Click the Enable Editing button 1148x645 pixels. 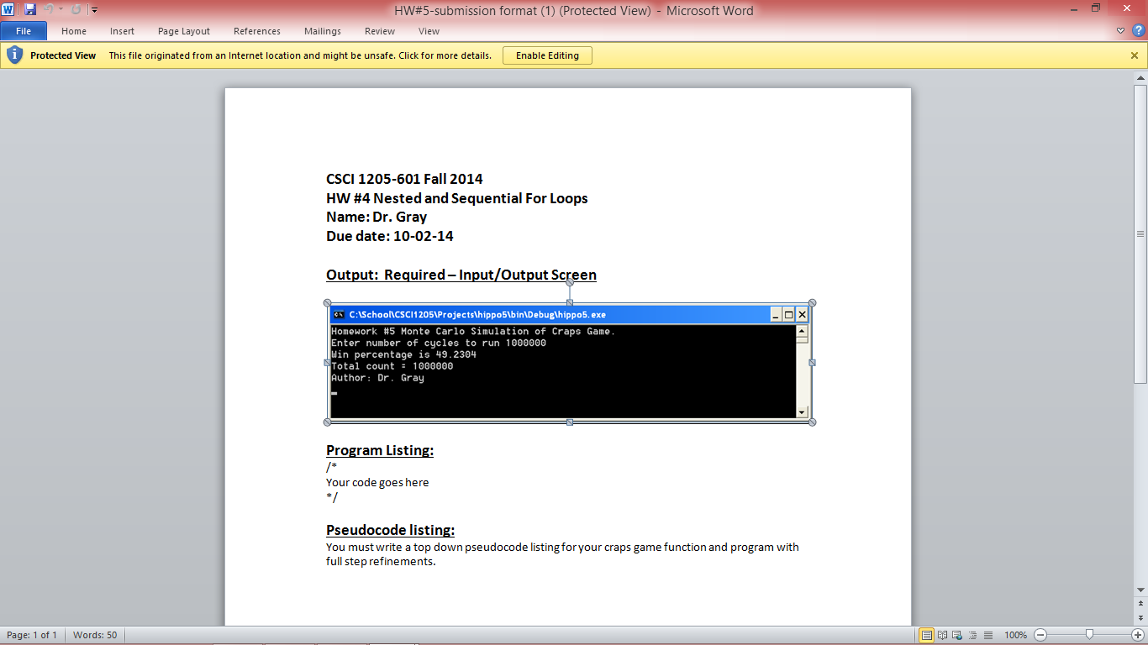[547, 55]
